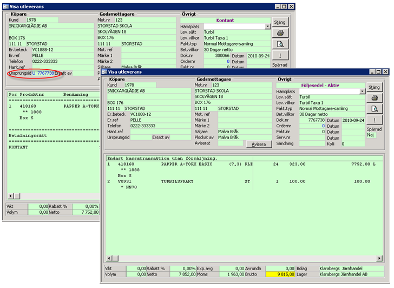Open Ursprungsid link U 7767738
394x288 pixels.
pos(43,73)
